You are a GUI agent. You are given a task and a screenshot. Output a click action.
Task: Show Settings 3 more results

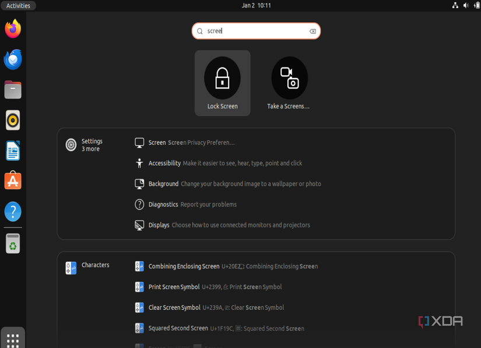click(92, 145)
